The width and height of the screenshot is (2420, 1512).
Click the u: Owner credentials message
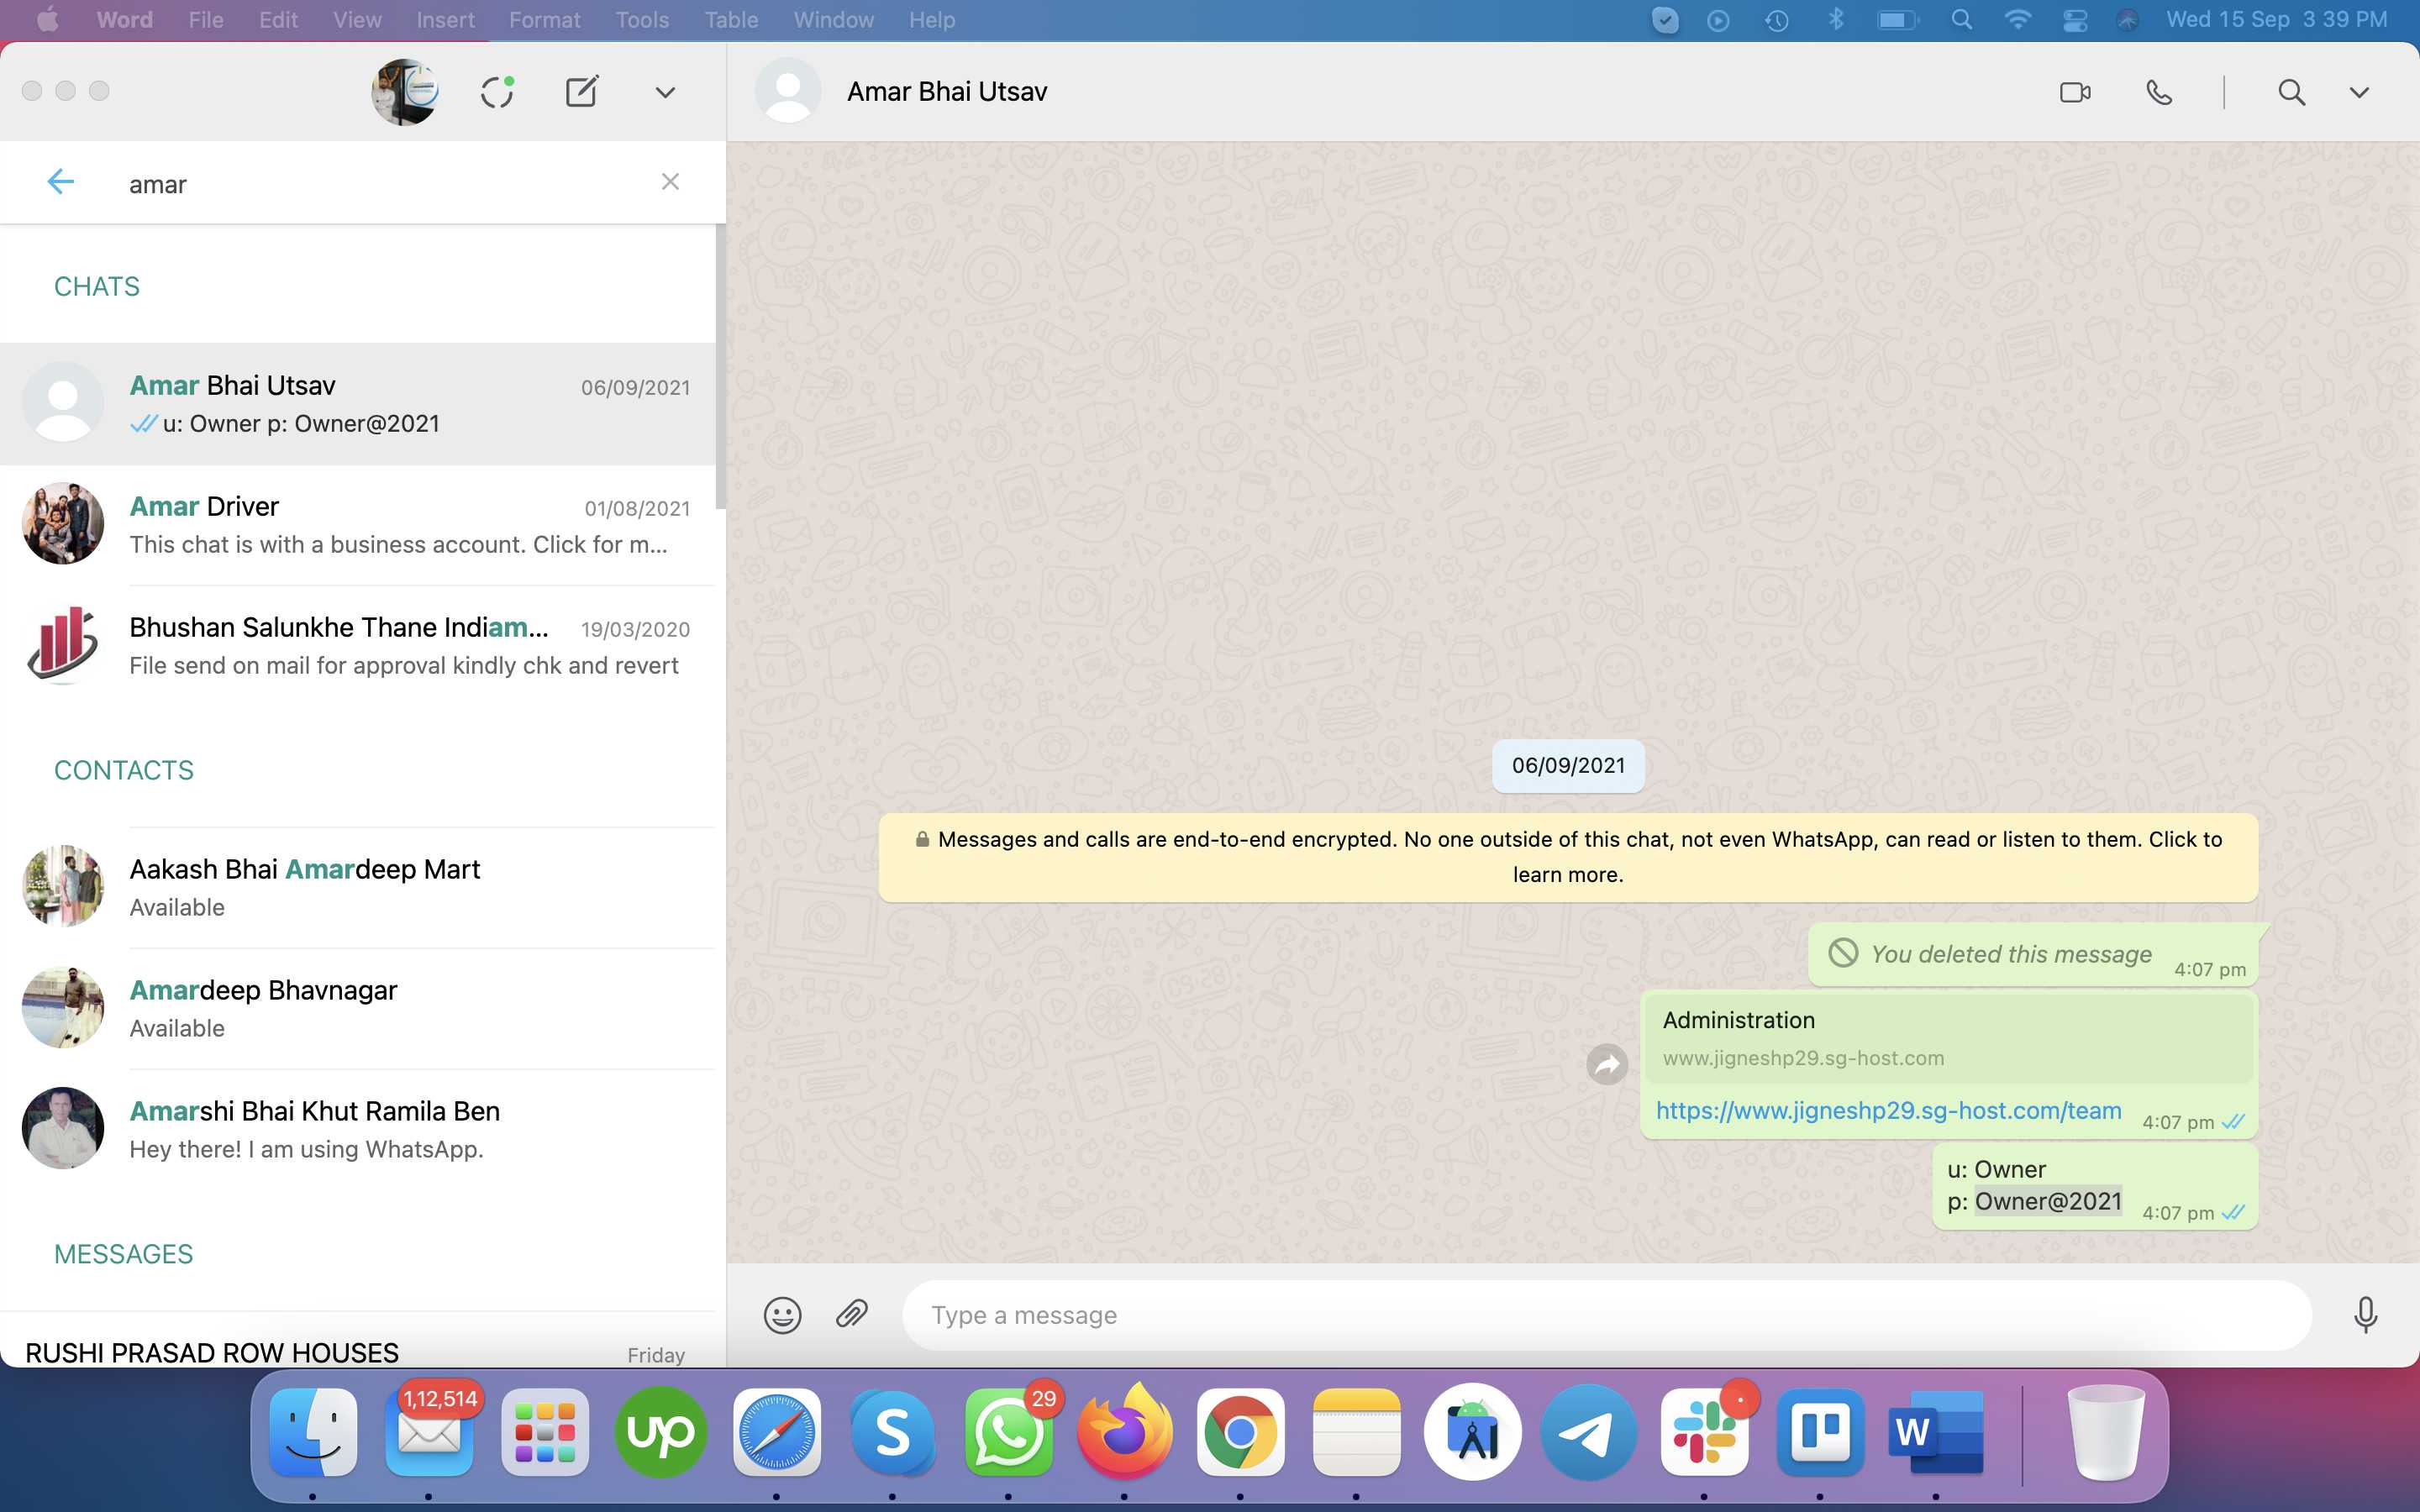[2095, 1186]
